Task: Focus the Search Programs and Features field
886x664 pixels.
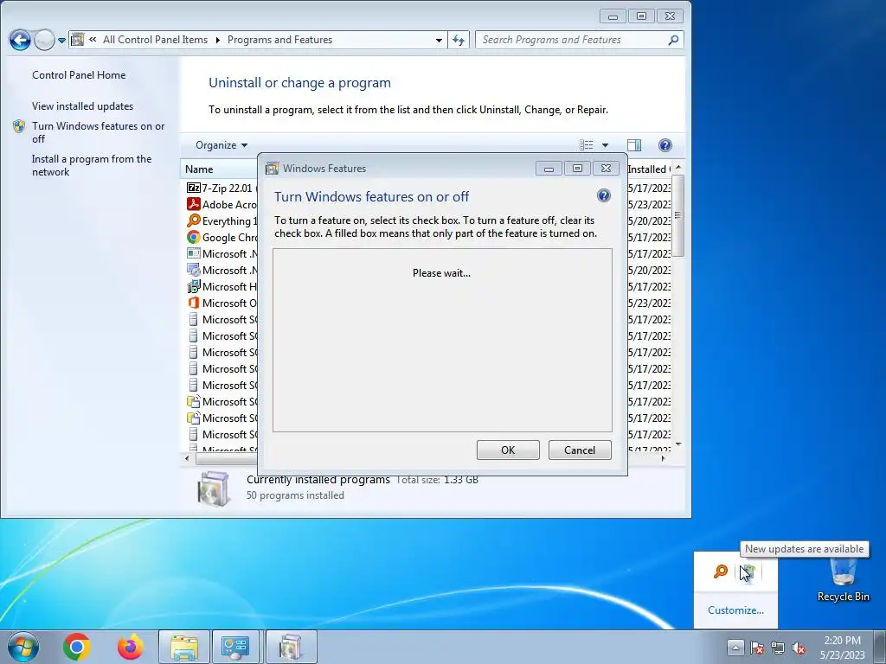Action: point(580,40)
